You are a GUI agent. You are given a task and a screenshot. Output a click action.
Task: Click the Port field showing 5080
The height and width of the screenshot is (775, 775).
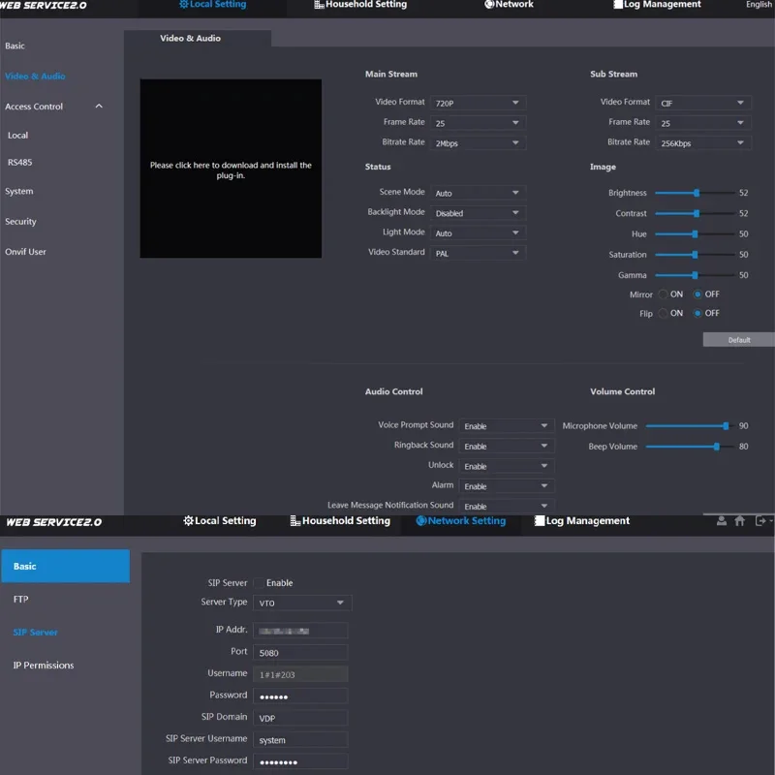(x=300, y=652)
